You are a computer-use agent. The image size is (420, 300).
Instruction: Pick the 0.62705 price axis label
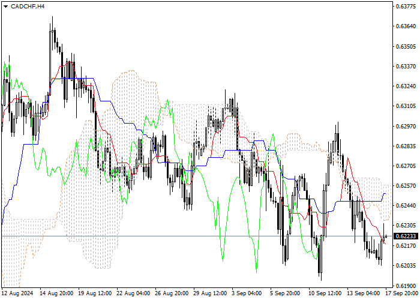(x=406, y=166)
